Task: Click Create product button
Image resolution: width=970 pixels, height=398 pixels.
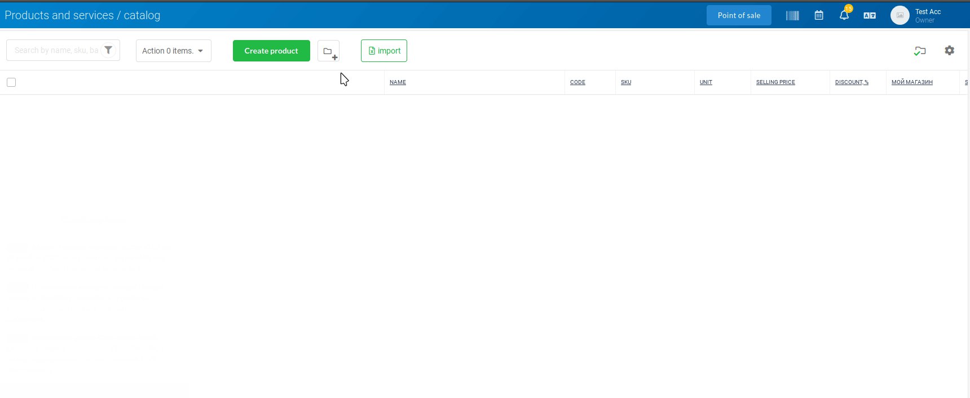Action: 271,51
